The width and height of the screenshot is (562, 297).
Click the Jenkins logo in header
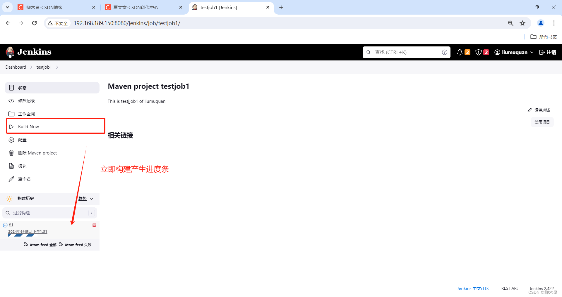click(28, 52)
